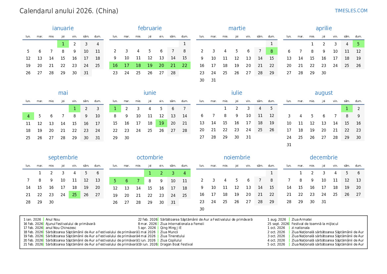Select highlighted day 8 in martie
The height and width of the screenshot is (274, 387).
coord(271,51)
